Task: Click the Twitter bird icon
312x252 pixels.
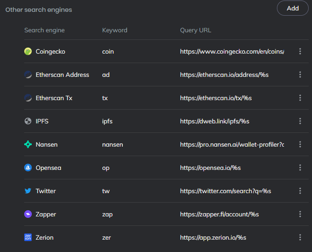Action: point(28,191)
